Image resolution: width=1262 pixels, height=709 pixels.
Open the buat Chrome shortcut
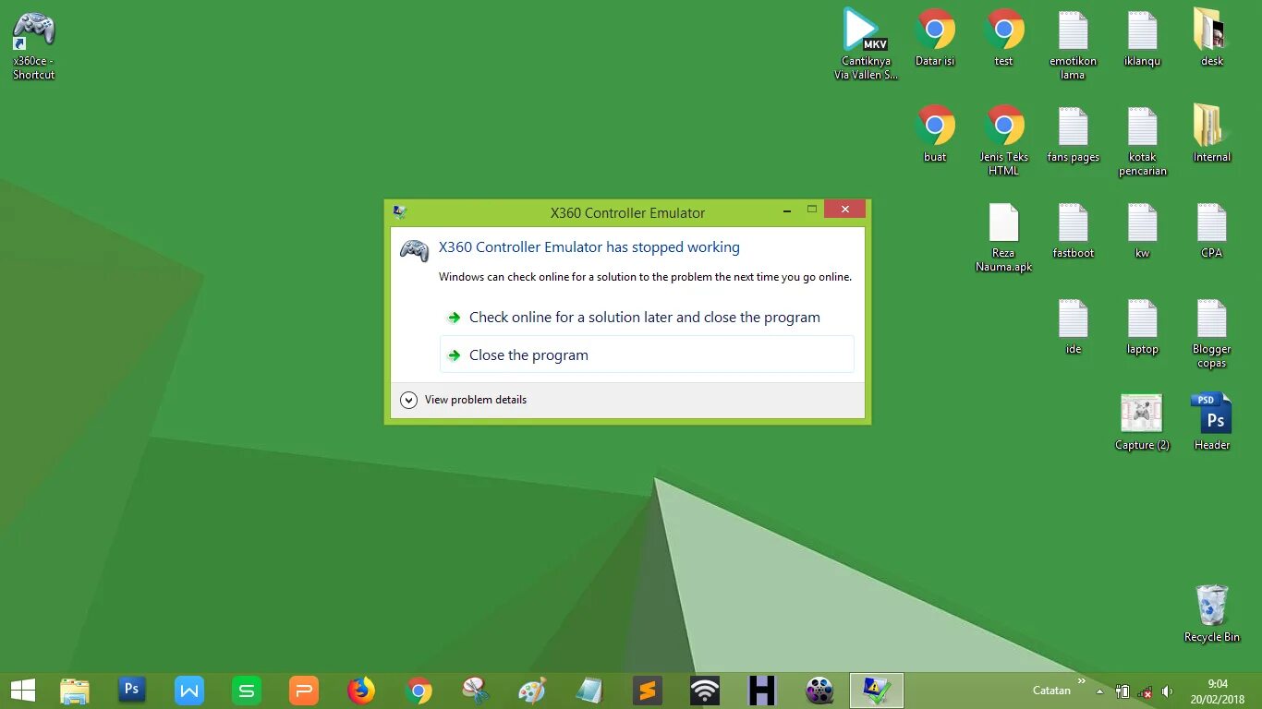point(935,134)
